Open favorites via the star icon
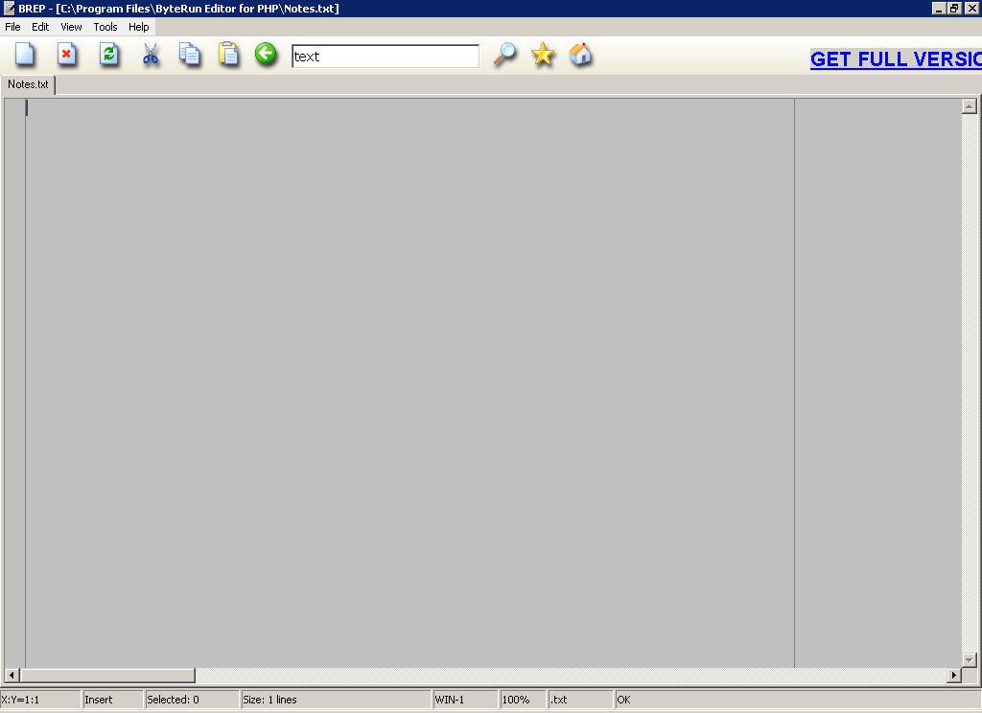 pyautogui.click(x=543, y=55)
